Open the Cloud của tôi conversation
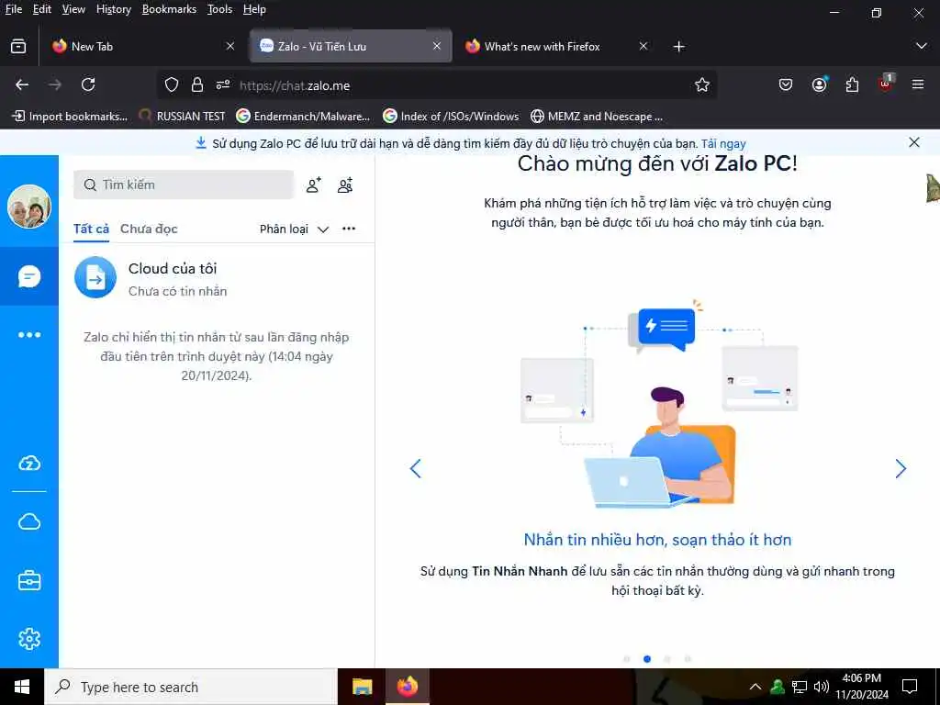Image resolution: width=940 pixels, height=705 pixels. (217, 278)
